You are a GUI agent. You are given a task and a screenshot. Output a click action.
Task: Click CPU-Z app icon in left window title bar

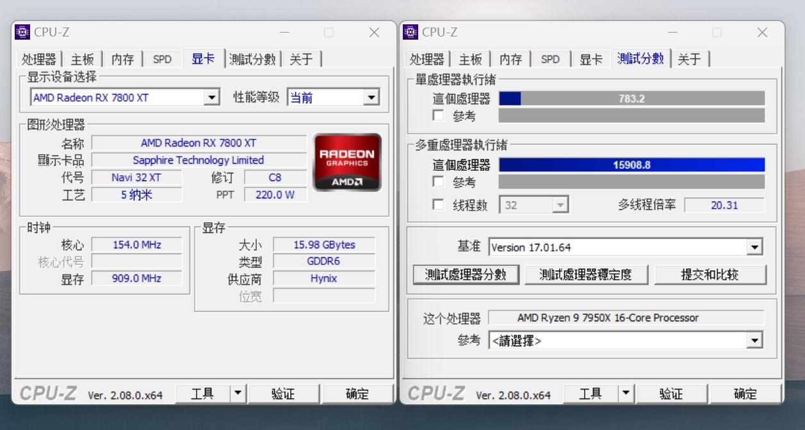22,32
